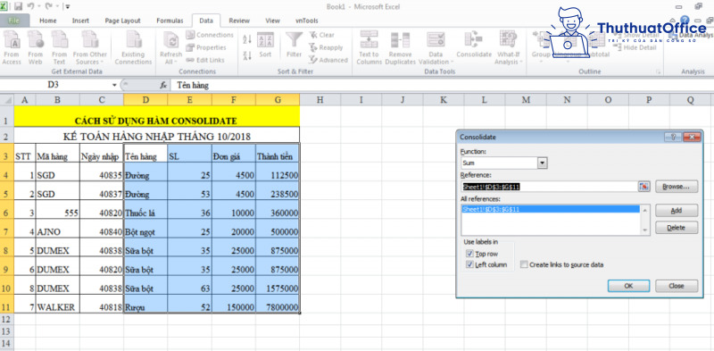Switch to the Insert tab
The height and width of the screenshot is (351, 714).
click(x=80, y=21)
